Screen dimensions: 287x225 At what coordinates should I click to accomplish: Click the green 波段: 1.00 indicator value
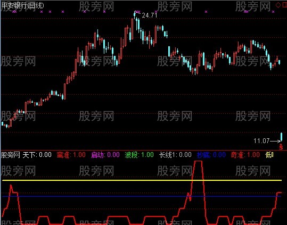(x=140, y=155)
